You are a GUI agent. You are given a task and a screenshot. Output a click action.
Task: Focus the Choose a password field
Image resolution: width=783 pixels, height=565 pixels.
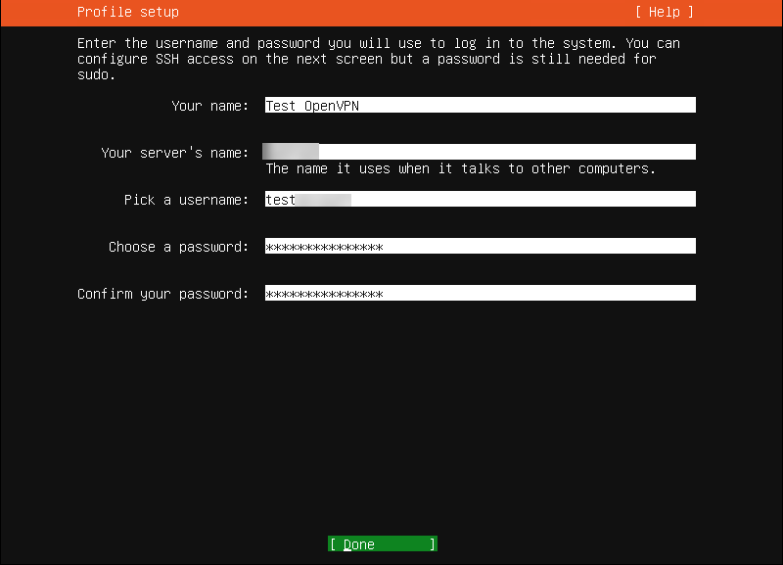tap(480, 247)
